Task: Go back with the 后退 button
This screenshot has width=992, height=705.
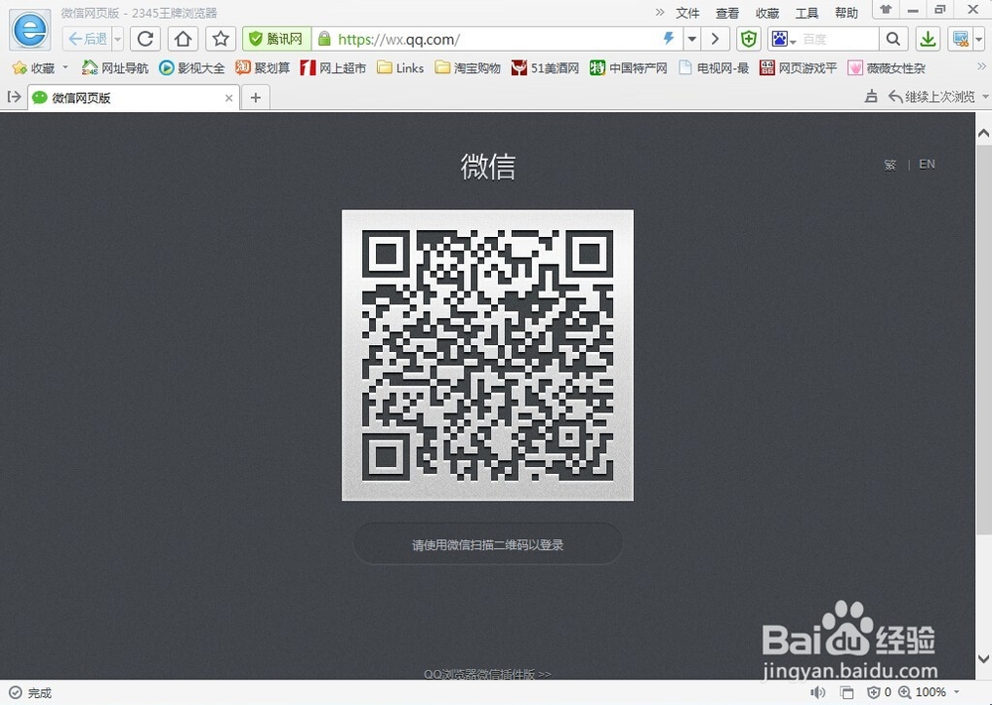Action: [87, 40]
